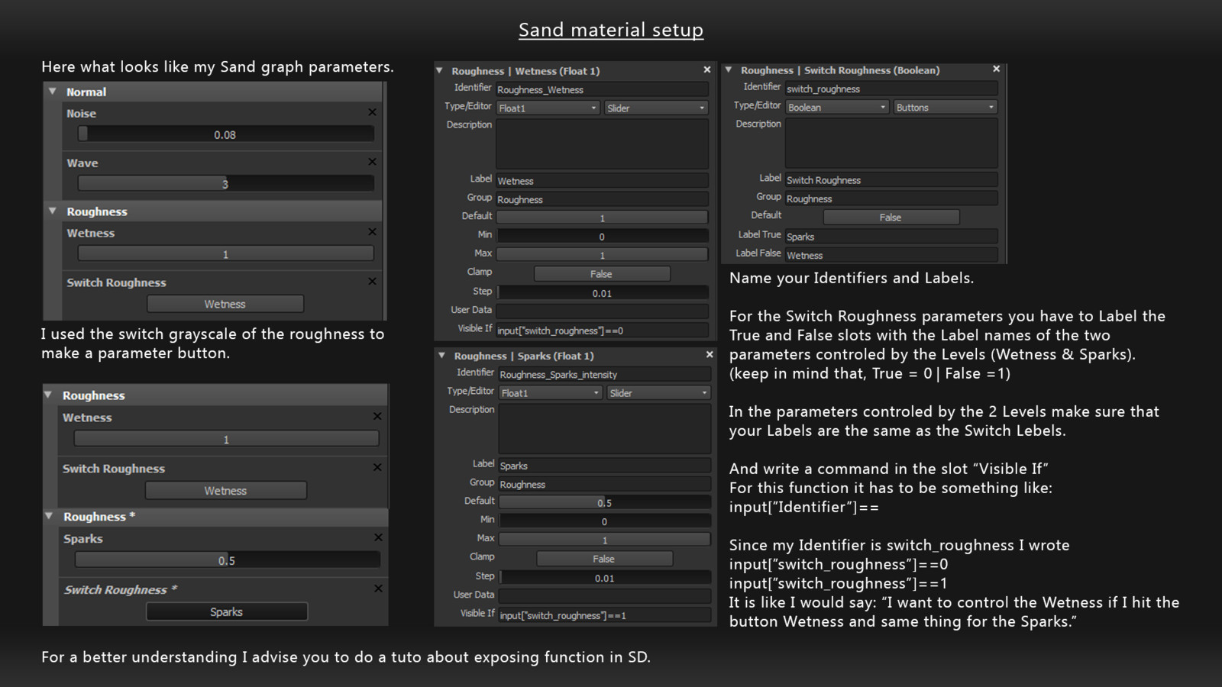Click the Description box in Sparks panel
Viewport: 1222px width, 687px height.
[x=605, y=428]
